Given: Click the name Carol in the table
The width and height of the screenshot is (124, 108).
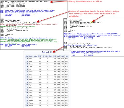Looking at the screenshot, I should coord(30,67).
